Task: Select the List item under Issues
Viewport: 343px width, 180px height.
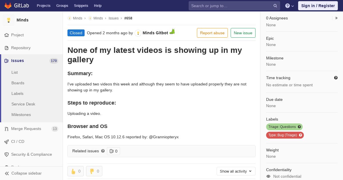Action: [x=15, y=72]
